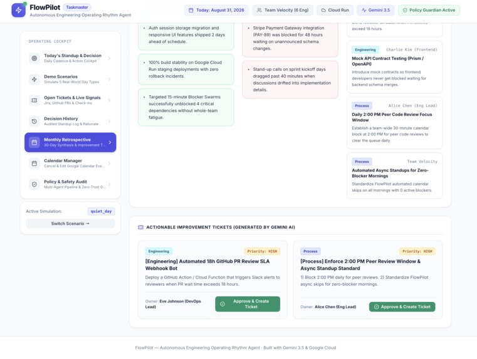Click the Switch Scenario button
The image size is (477, 359).
(x=70, y=224)
